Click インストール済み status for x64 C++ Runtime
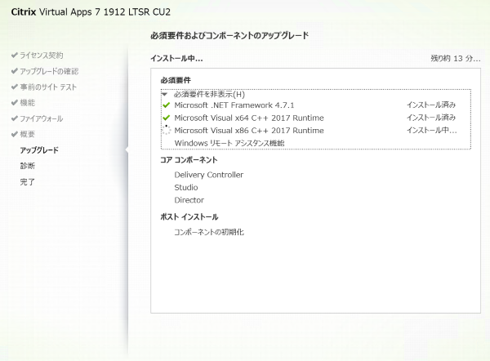This screenshot has width=490, height=361. (431, 118)
